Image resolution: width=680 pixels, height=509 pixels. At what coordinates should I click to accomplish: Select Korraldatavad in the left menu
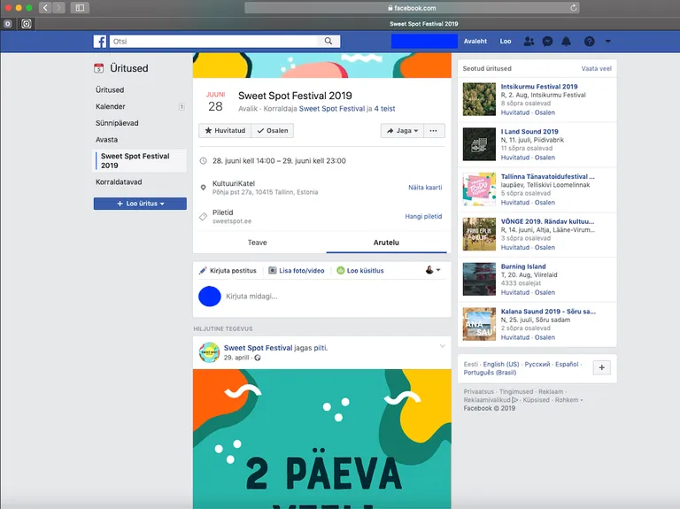[x=119, y=182]
